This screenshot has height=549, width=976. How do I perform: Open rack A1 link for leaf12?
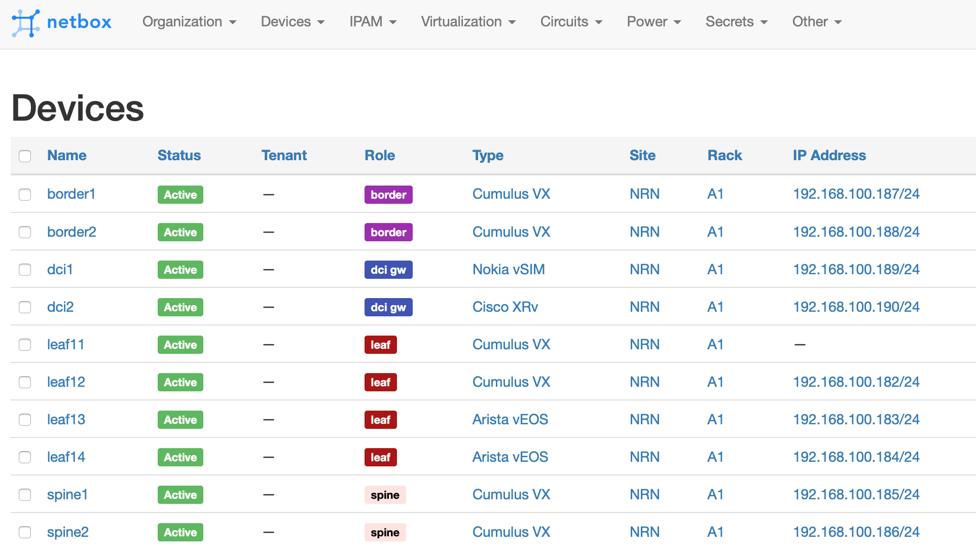[715, 382]
